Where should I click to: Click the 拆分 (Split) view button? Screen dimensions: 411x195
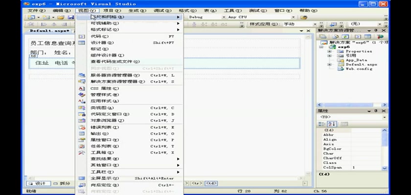(62, 183)
